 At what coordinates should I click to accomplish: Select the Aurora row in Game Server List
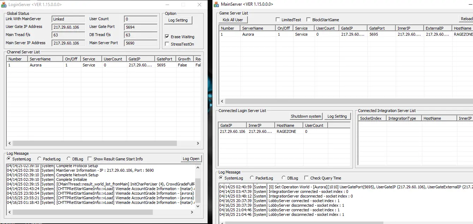pos(346,34)
